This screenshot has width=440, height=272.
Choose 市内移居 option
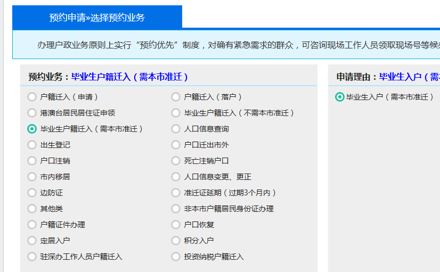(x=32, y=177)
